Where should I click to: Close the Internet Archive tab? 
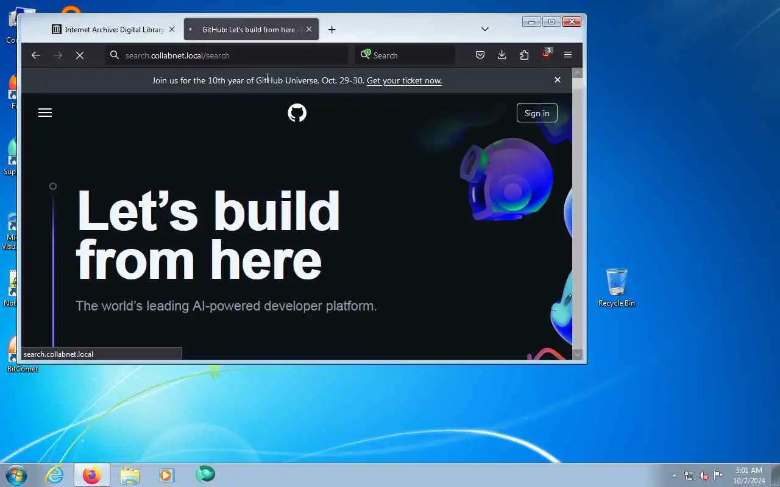[172, 29]
